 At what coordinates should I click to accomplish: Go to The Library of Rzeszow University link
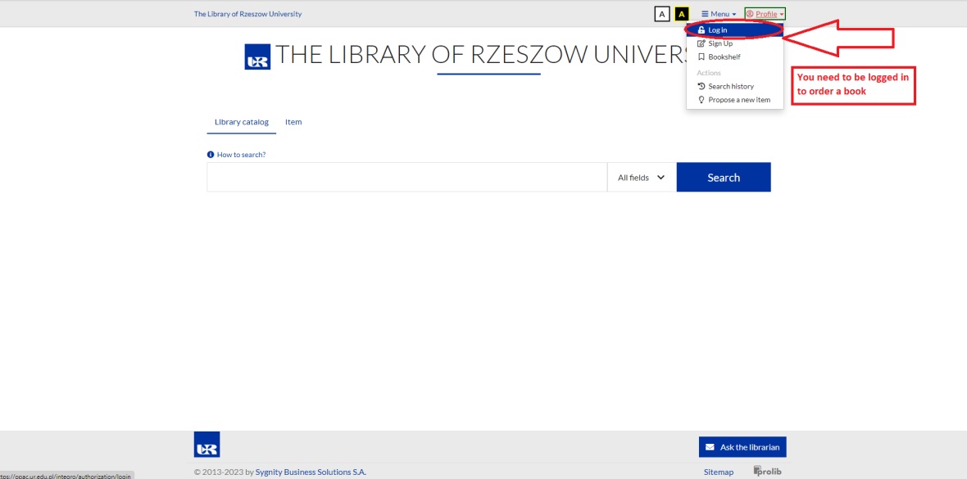coord(248,14)
